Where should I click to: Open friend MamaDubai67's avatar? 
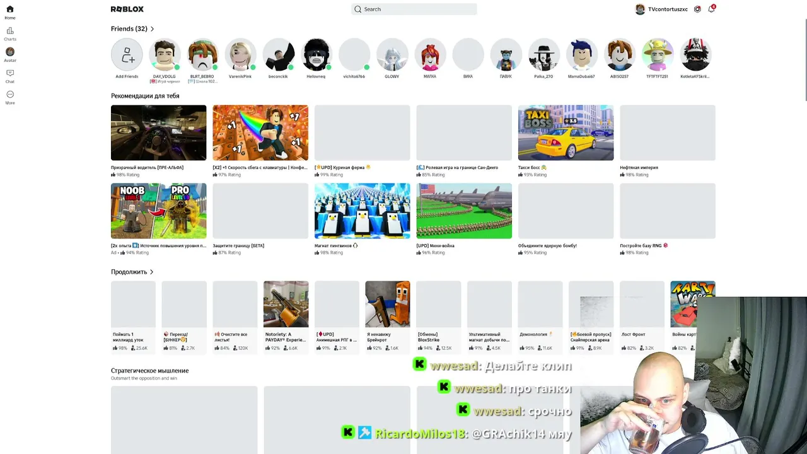coord(581,55)
